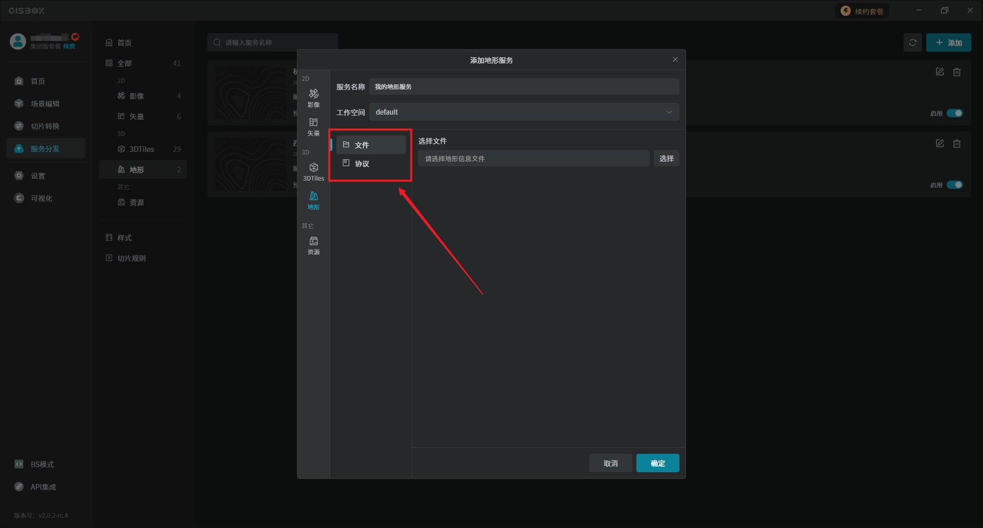Viewport: 983px width, 528px height.
Task: Toggle the first service 启用 switch
Action: coord(954,113)
